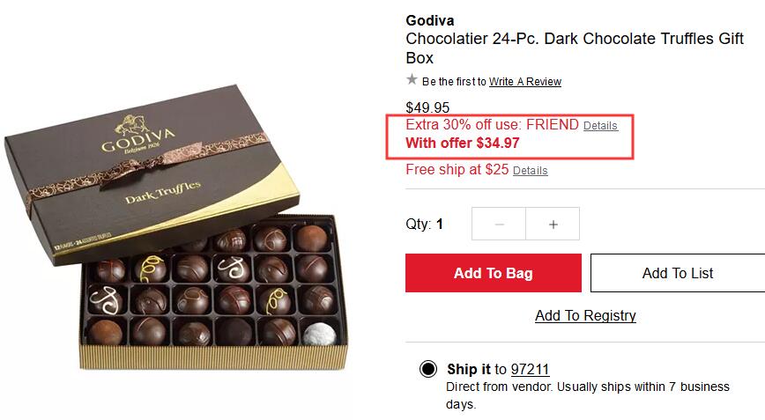The image size is (765, 420).
Task: Click the gray review star icon
Action: point(412,79)
